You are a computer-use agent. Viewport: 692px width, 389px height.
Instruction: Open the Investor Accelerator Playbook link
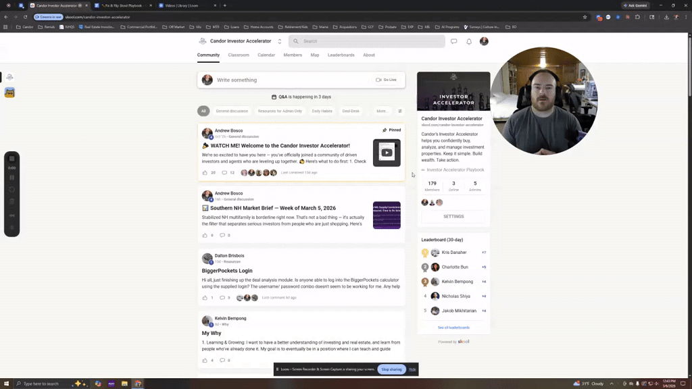coord(455,170)
